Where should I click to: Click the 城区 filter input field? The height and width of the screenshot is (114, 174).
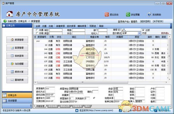[56, 30]
